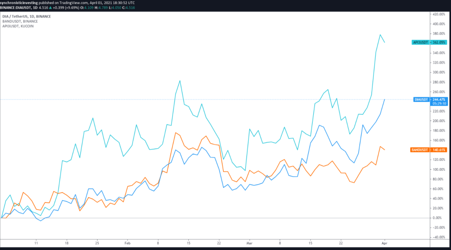The image size is (451, 250).
Task: Click the date label 18 on time axis
Action: pos(66,243)
